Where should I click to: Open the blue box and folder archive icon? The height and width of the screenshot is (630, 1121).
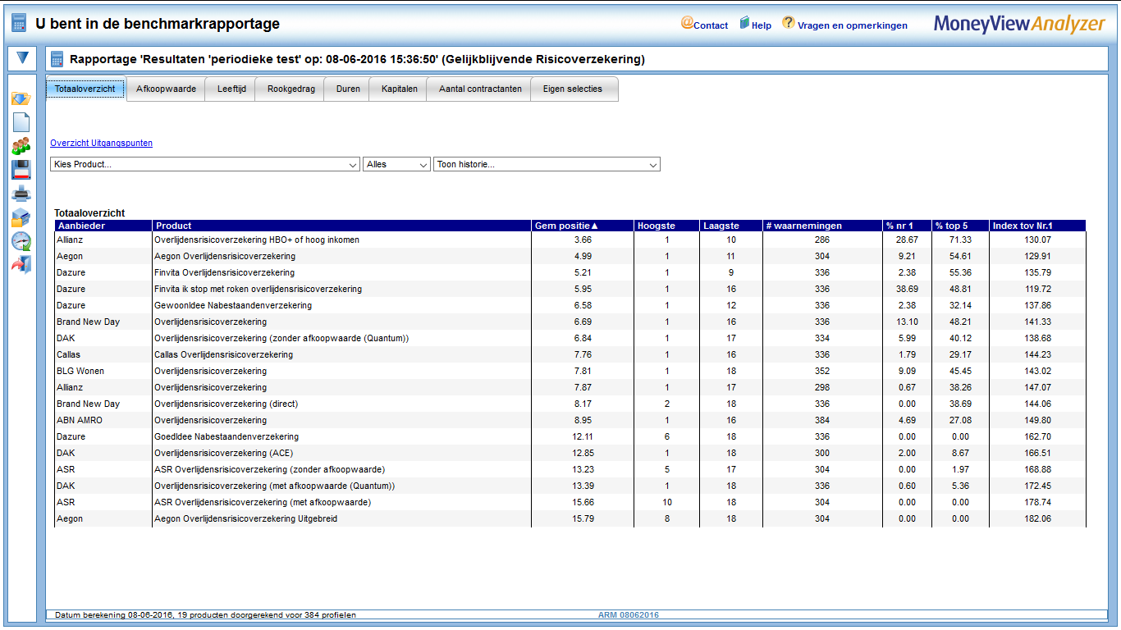coord(21,218)
